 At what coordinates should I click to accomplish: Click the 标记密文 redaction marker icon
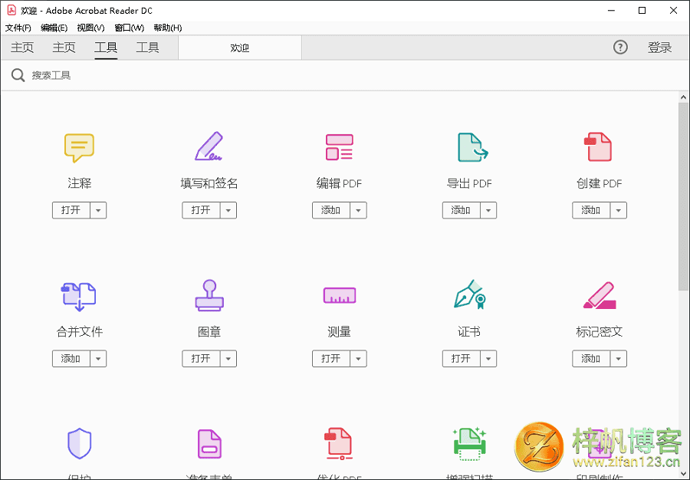600,296
